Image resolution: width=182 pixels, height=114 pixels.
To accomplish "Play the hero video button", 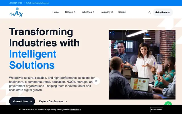I will [96, 81].
